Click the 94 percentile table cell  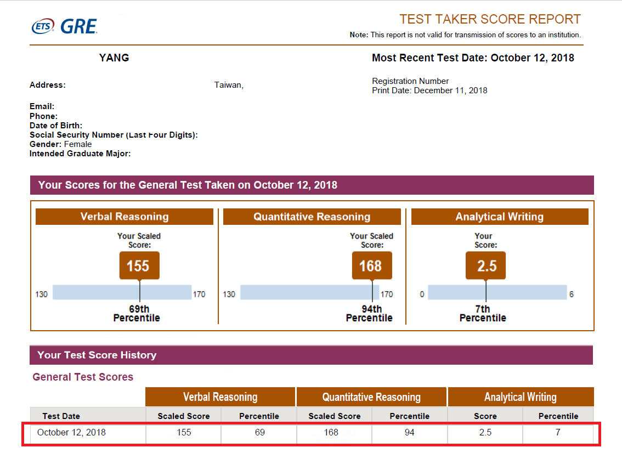(x=409, y=432)
